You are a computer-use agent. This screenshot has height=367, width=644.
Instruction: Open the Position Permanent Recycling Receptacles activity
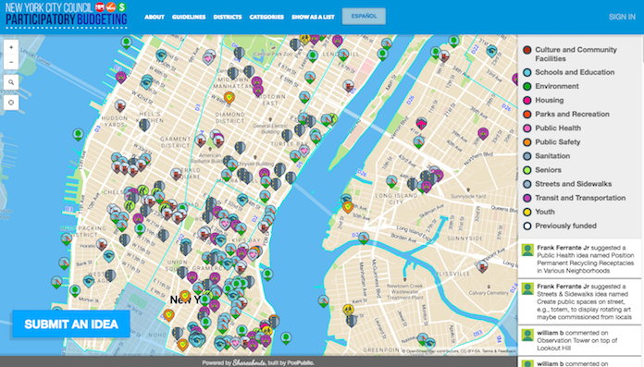579,259
